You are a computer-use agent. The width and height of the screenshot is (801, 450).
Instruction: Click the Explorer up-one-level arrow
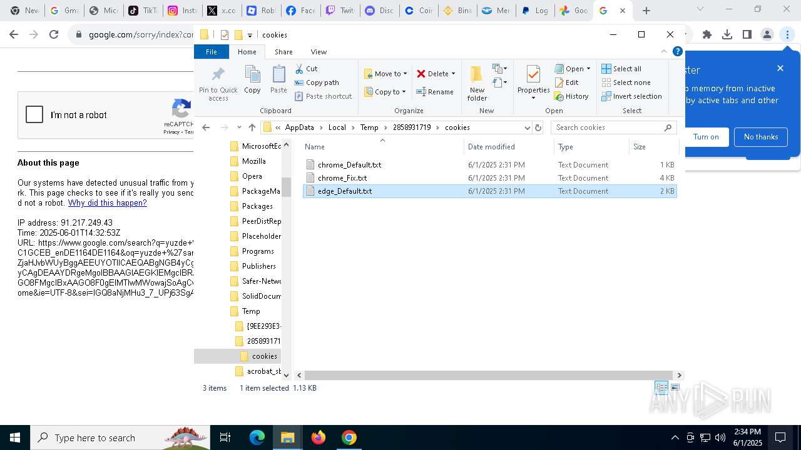tap(252, 127)
